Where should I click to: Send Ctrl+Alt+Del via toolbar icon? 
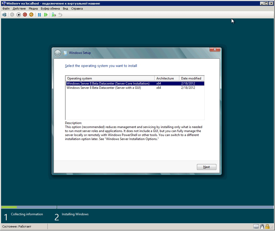tap(4, 15)
